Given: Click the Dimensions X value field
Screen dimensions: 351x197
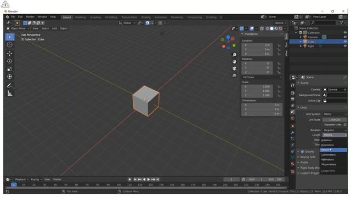Looking at the screenshot, I should click(262, 105).
